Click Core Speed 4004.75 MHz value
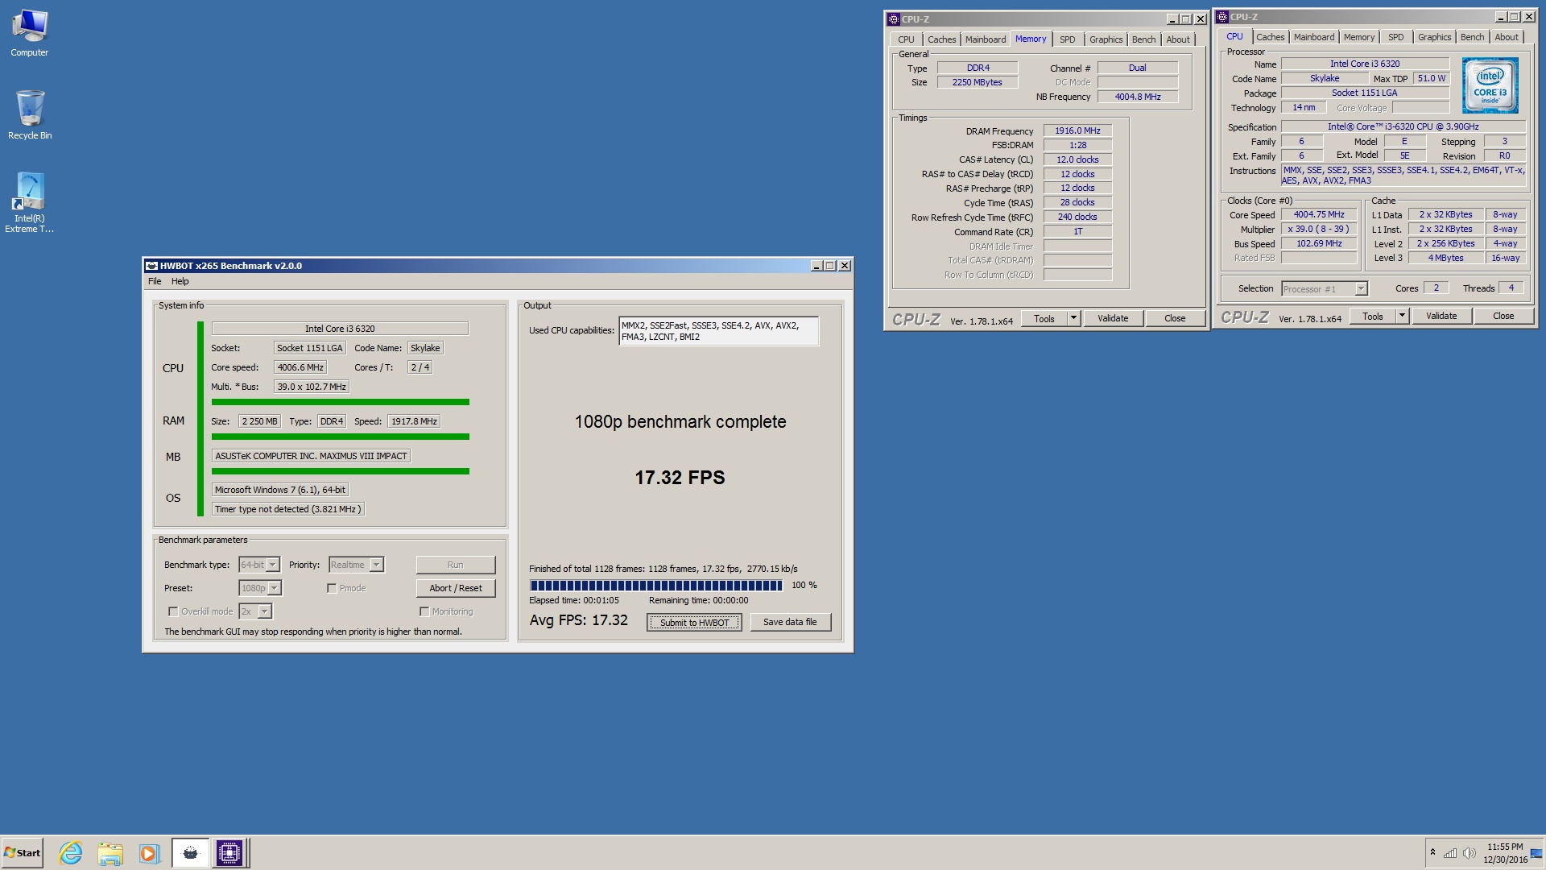1546x870 pixels. click(1319, 214)
